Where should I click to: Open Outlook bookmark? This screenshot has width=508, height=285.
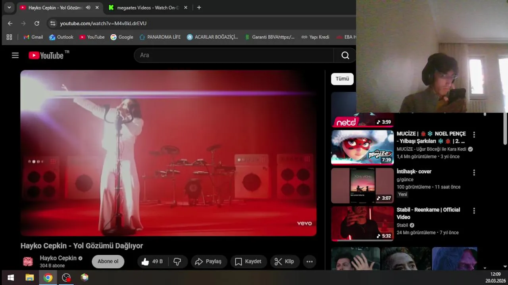point(61,37)
